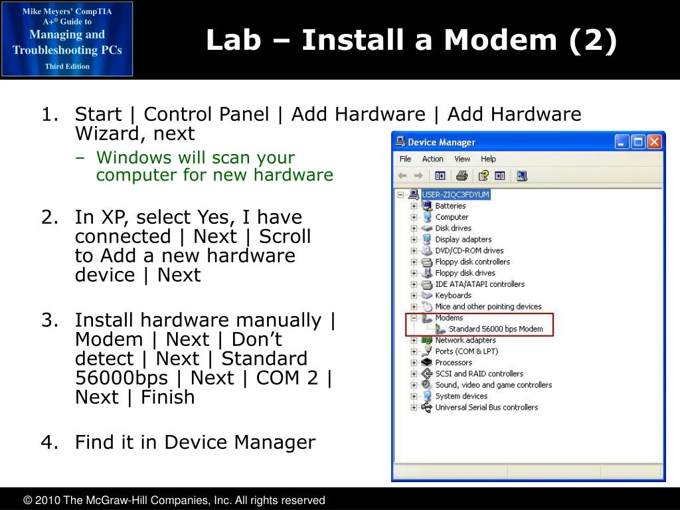Expand the Display adapters node
This screenshot has width=680, height=510.
pos(414,239)
